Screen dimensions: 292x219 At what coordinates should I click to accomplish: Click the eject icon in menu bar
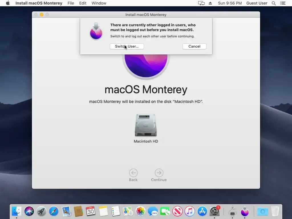point(210,3)
